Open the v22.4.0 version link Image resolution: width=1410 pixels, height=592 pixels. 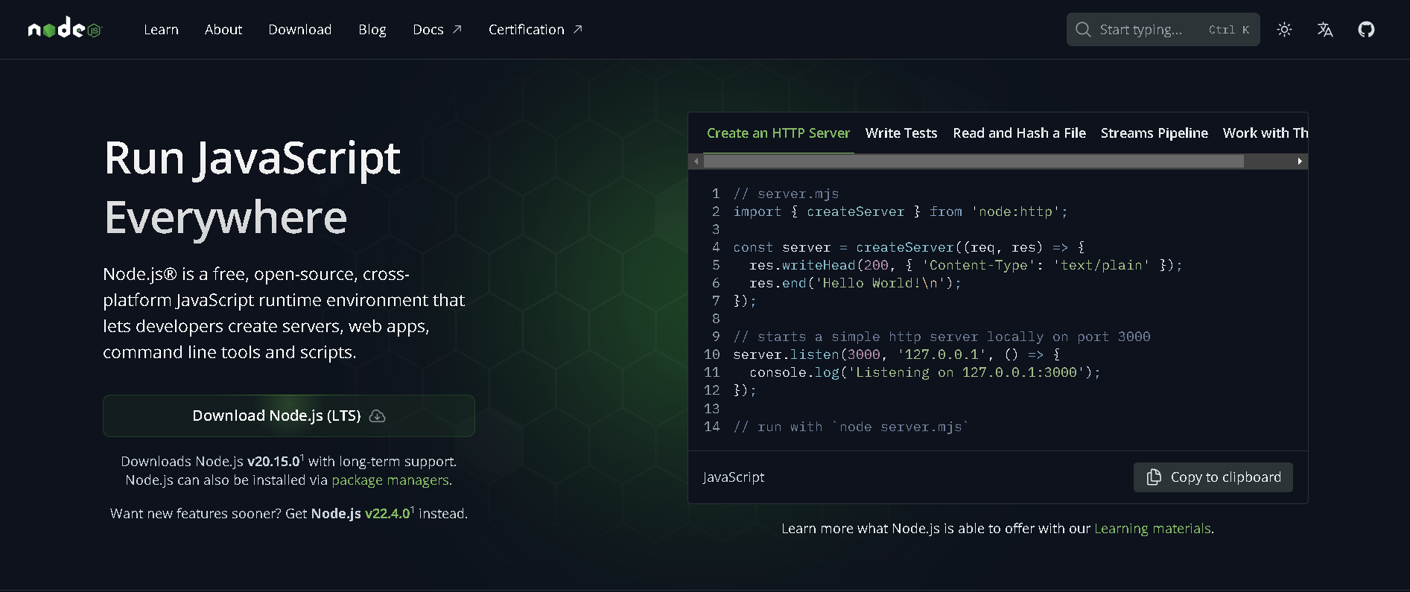(387, 514)
